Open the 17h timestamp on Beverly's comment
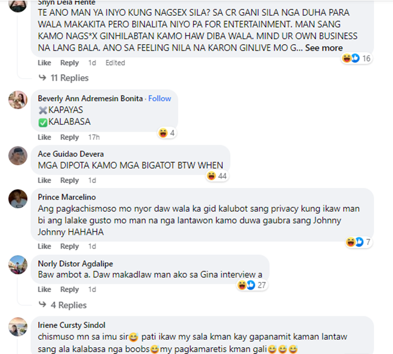393x354 pixels. coord(94,137)
